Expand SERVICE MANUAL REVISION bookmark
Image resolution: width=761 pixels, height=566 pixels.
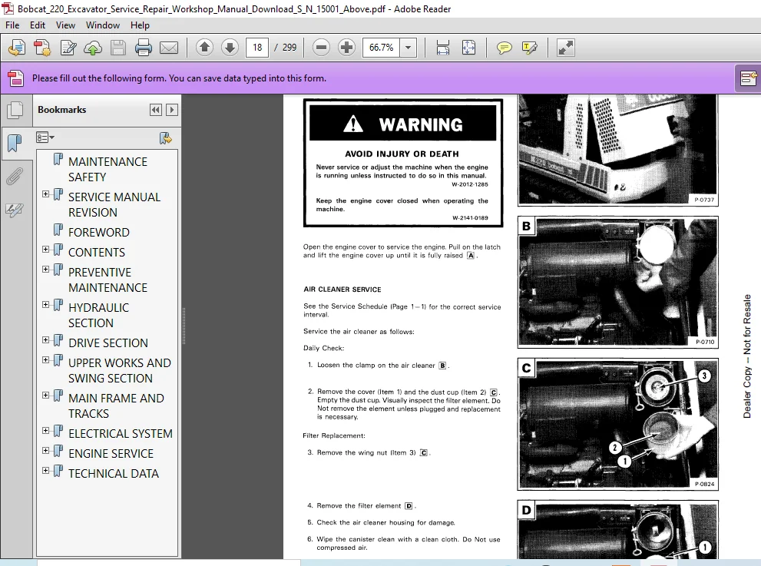click(x=45, y=194)
